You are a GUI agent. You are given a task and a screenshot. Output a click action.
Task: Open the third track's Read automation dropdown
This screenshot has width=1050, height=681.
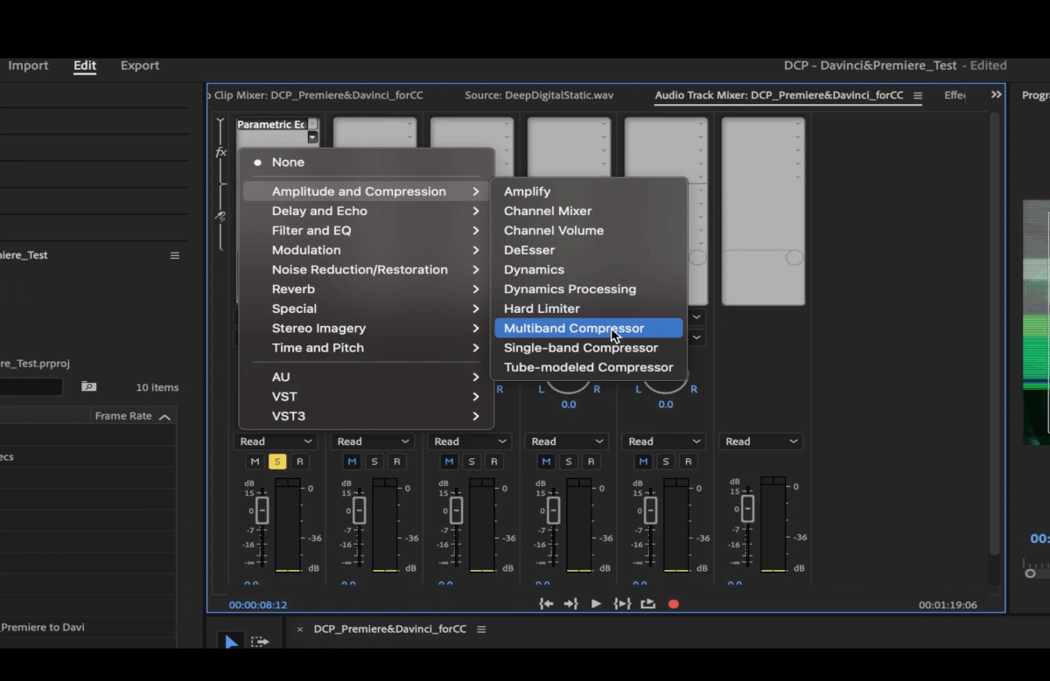point(469,441)
